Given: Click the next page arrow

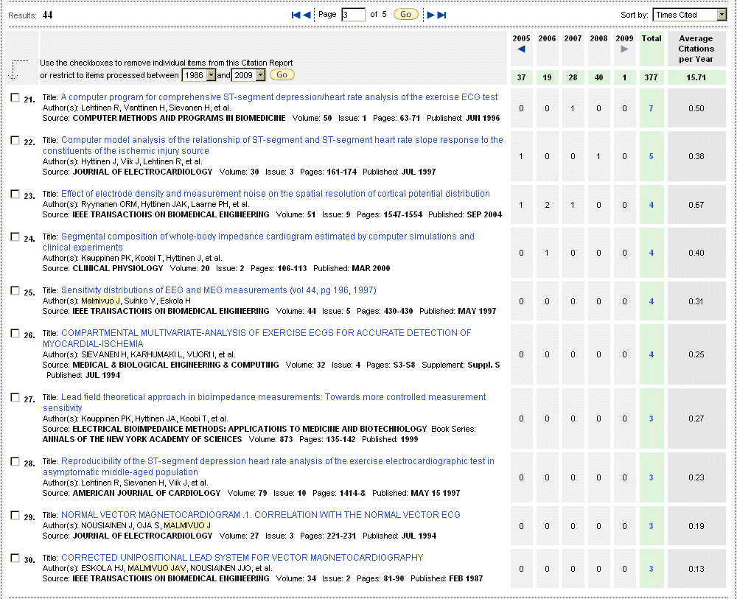Looking at the screenshot, I should coord(431,15).
